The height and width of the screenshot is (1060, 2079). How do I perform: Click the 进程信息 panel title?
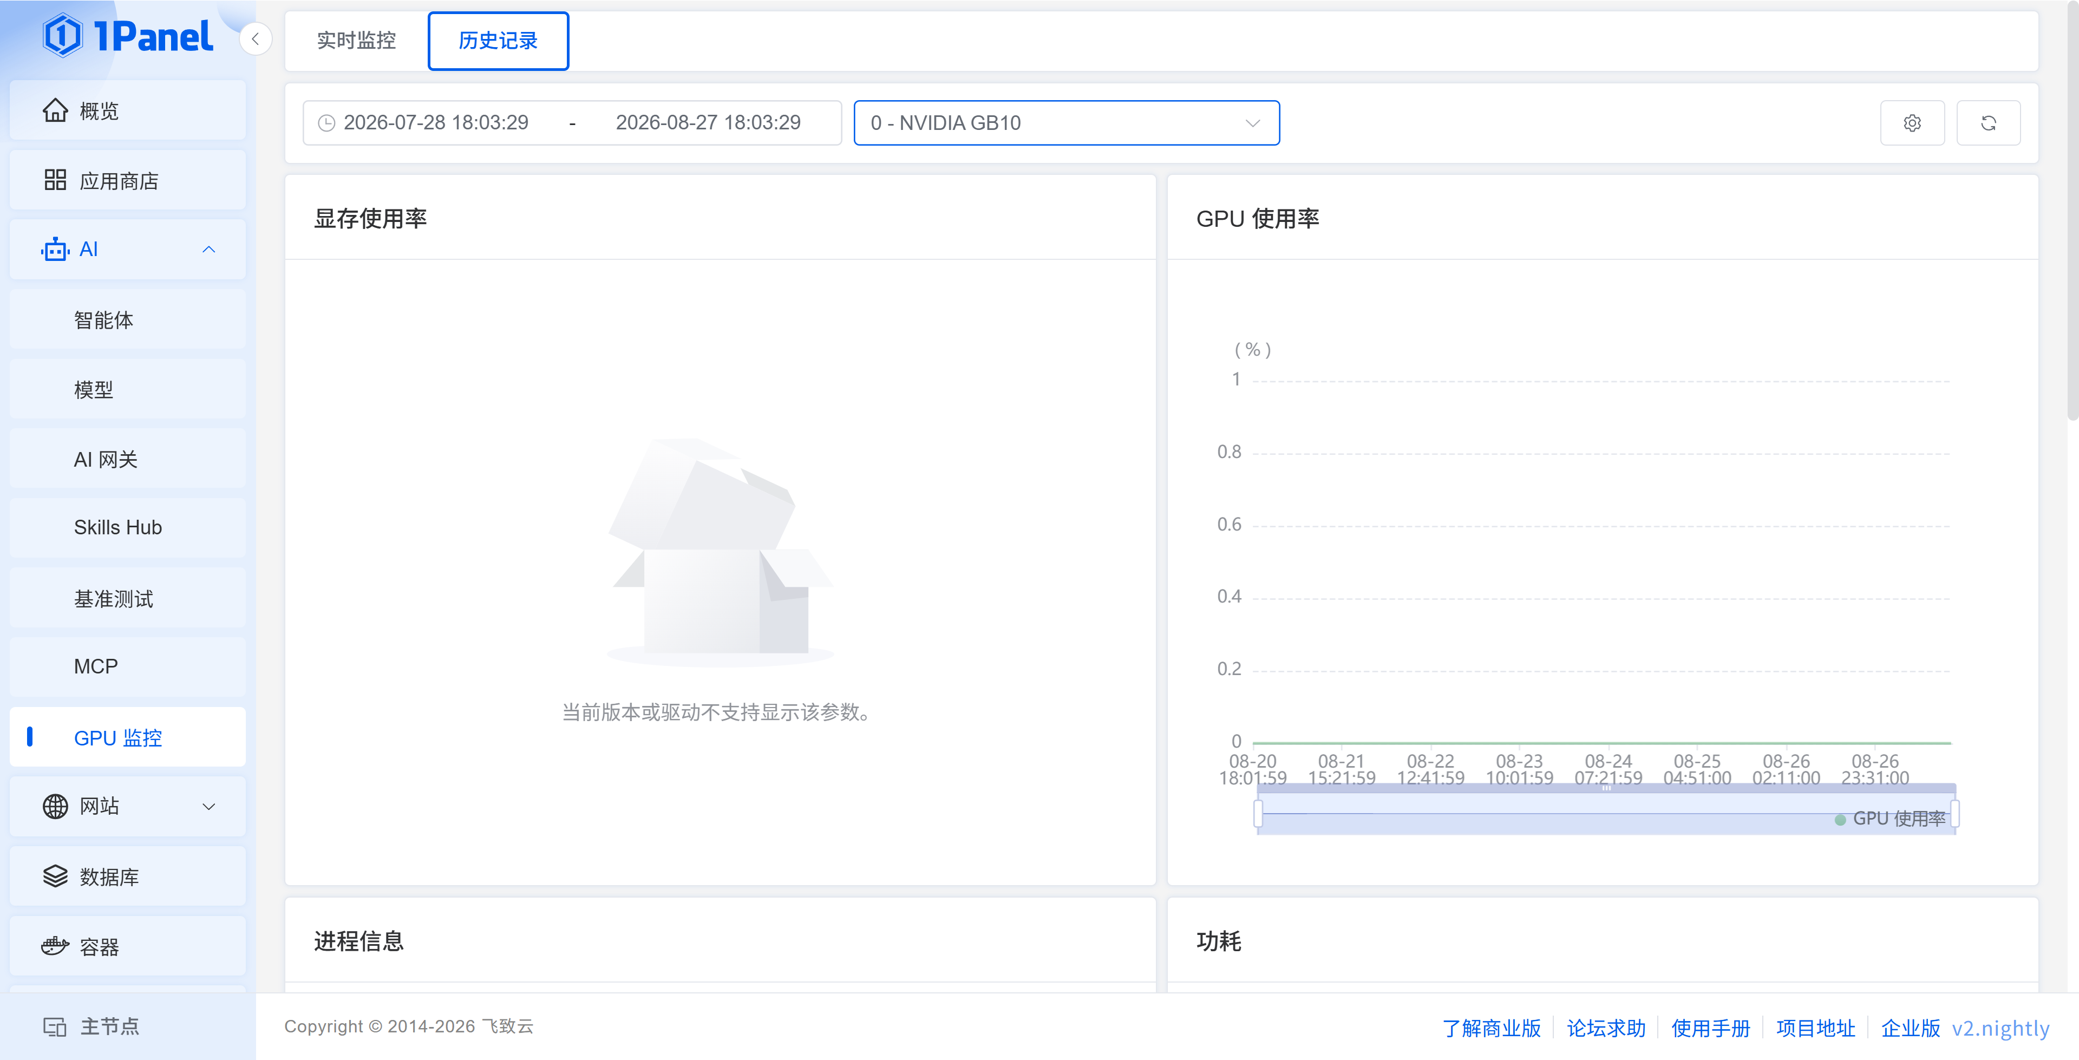coord(359,941)
